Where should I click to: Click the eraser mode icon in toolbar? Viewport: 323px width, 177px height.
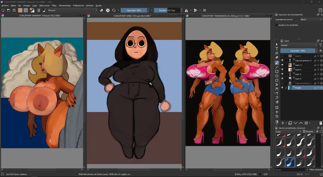pyautogui.click(x=101, y=10)
